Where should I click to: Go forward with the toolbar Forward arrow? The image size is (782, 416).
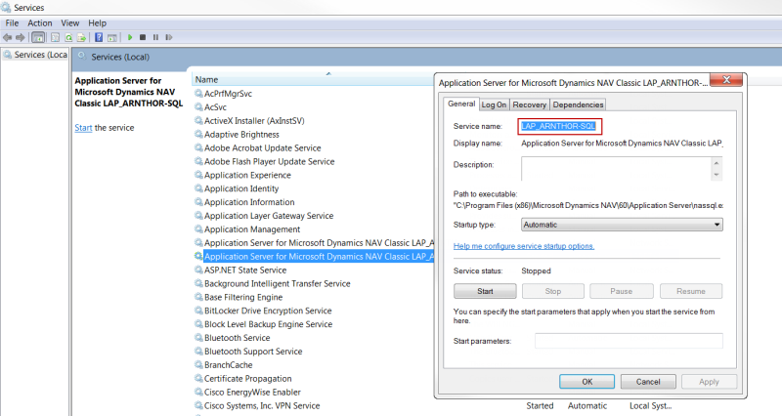tap(20, 37)
